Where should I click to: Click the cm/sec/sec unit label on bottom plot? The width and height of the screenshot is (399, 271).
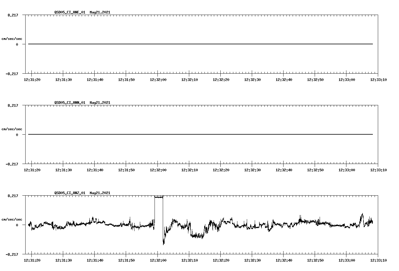coord(12,219)
